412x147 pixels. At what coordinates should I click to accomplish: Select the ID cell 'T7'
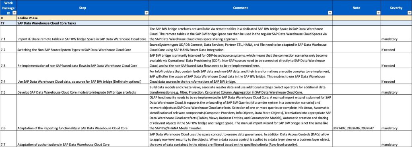point(8,23)
